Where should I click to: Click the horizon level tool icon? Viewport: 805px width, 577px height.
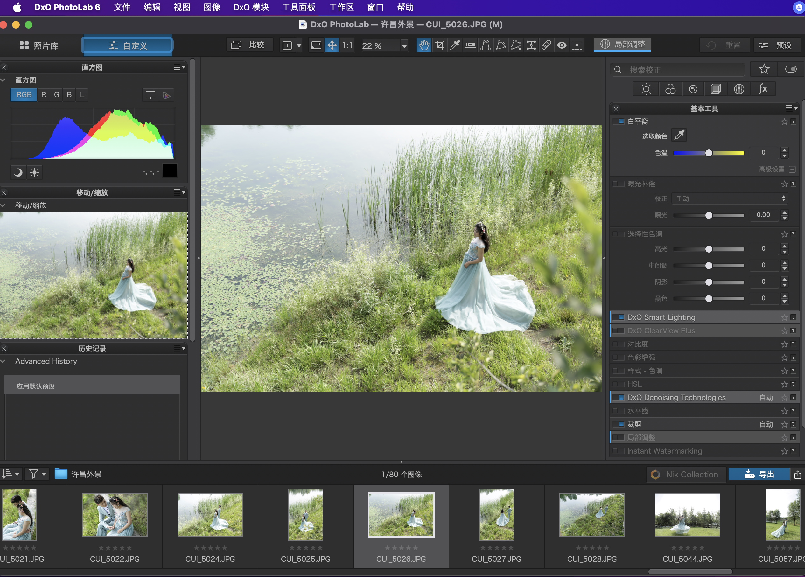click(470, 45)
